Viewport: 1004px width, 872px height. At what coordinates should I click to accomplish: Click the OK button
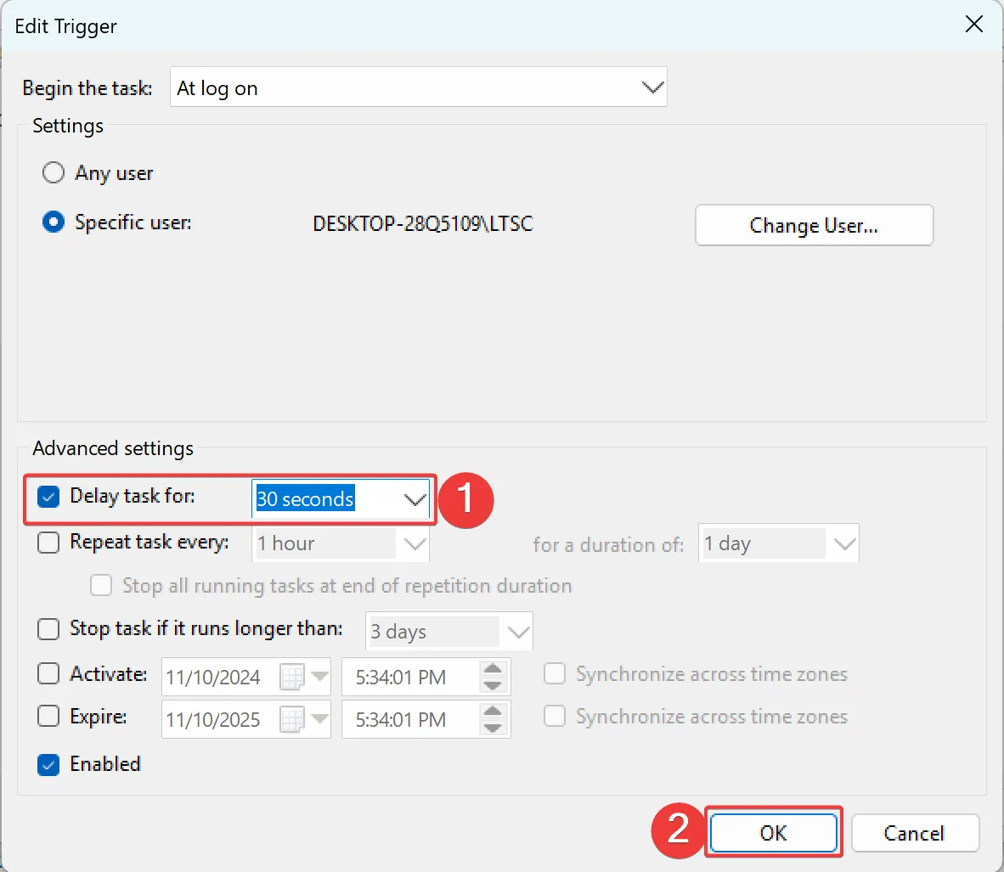click(x=773, y=832)
